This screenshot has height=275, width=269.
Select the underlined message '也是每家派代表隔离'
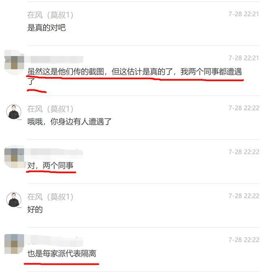pyautogui.click(x=62, y=253)
